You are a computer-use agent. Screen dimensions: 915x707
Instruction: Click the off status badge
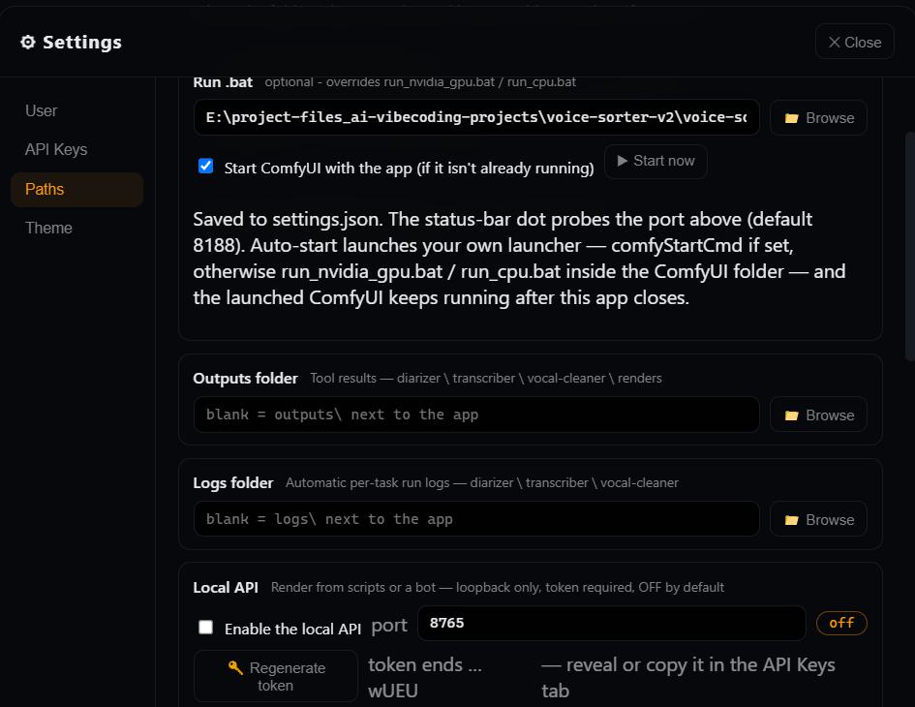click(841, 623)
